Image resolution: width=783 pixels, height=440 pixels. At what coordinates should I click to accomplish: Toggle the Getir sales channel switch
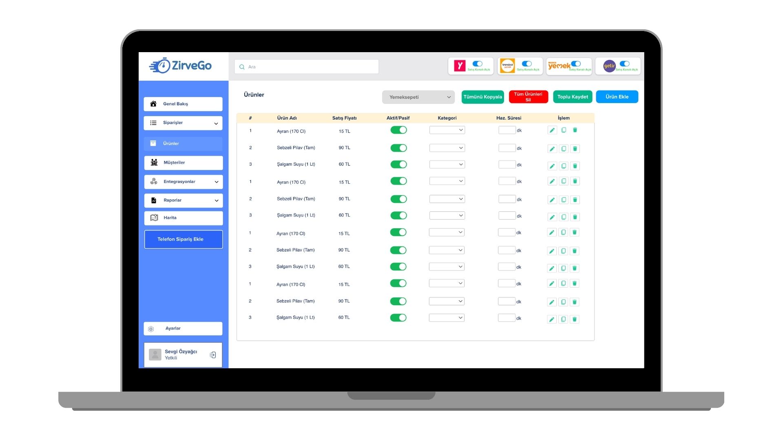click(624, 64)
